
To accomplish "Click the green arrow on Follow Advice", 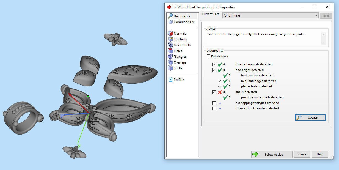I will (255, 154).
